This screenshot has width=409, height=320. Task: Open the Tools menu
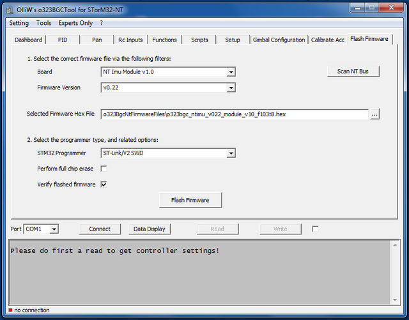click(x=43, y=23)
